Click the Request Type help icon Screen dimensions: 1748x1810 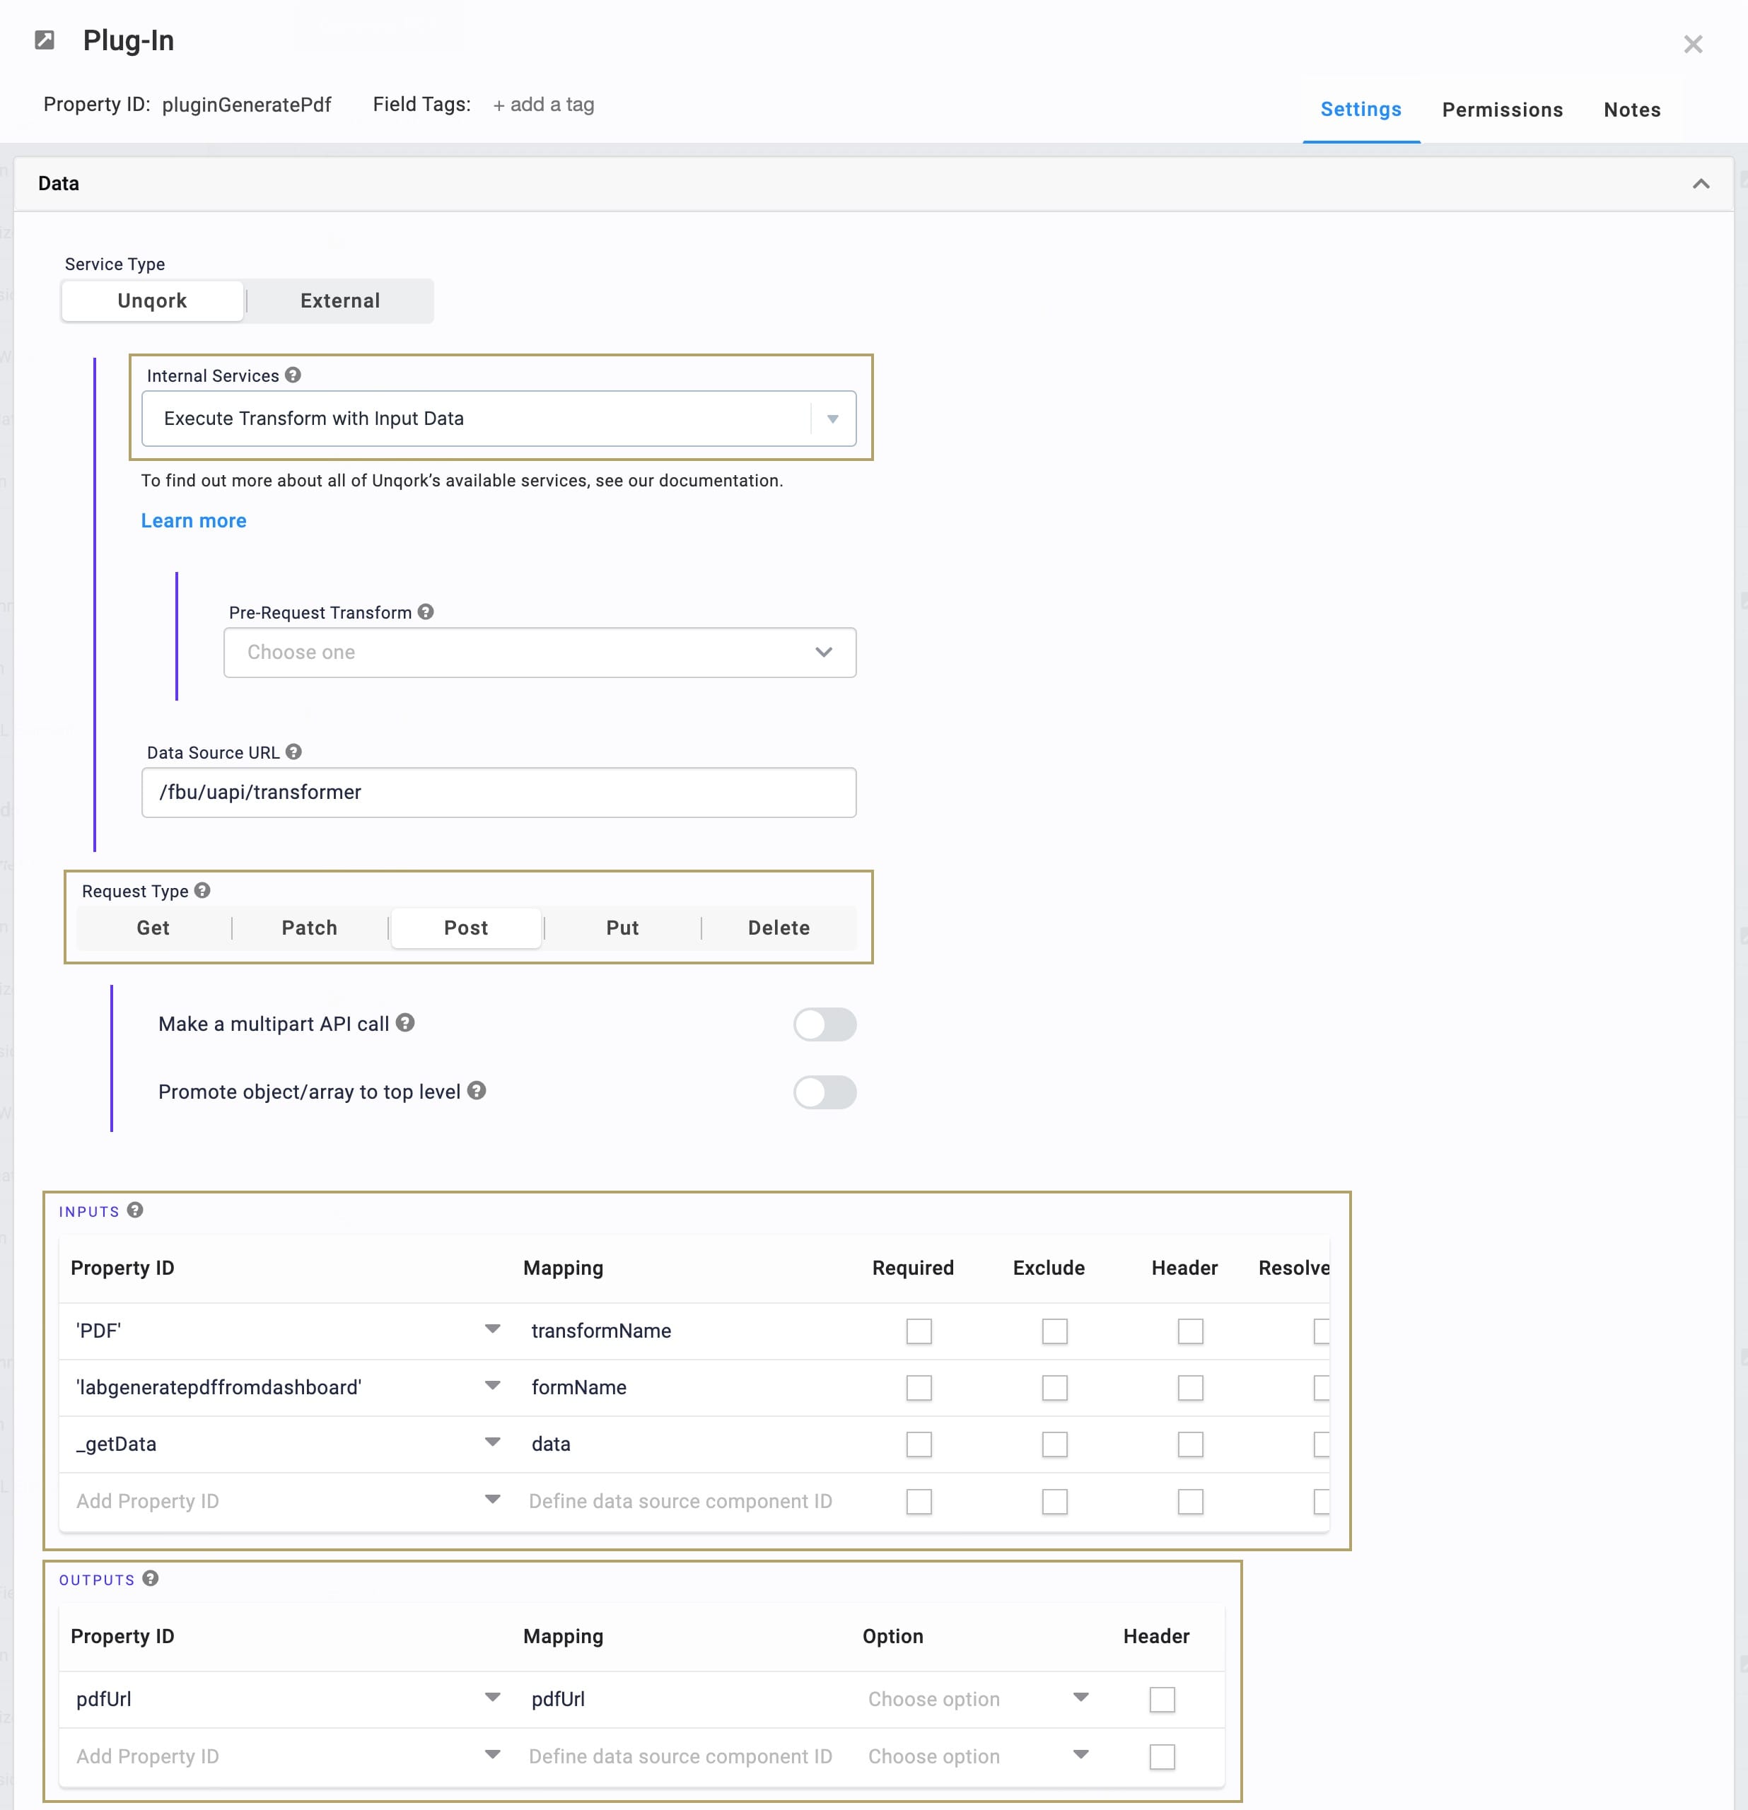coord(202,890)
